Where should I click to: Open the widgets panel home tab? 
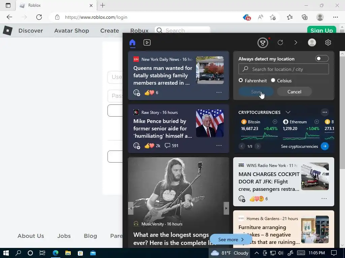(132, 42)
